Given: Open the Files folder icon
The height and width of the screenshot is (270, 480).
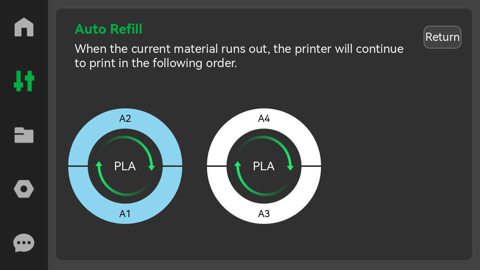Looking at the screenshot, I should [24, 135].
